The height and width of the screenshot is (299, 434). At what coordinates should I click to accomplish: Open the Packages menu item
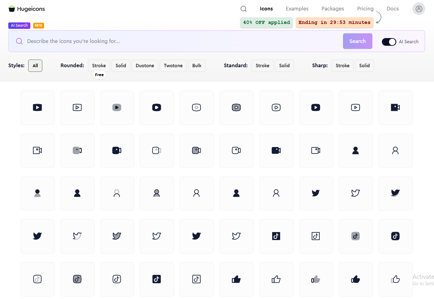click(333, 9)
